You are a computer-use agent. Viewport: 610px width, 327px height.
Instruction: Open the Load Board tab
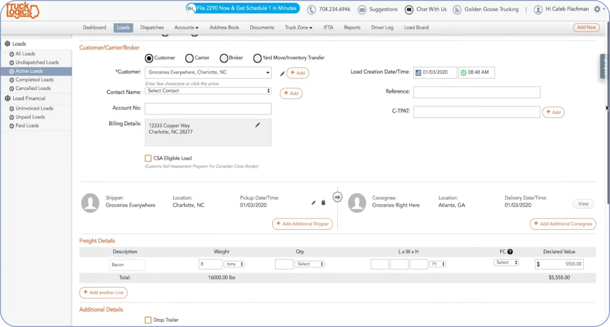pyautogui.click(x=416, y=27)
